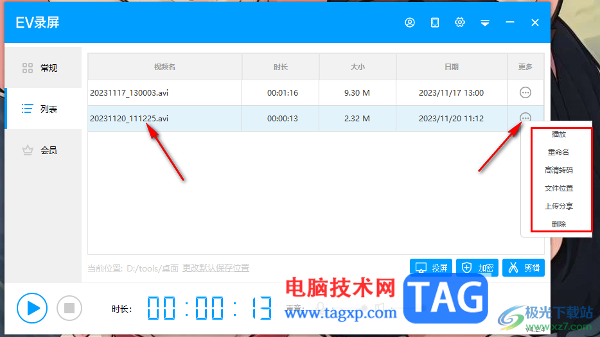Switch to the 会员 tab
Screen dimensions: 600x337
click(43, 150)
